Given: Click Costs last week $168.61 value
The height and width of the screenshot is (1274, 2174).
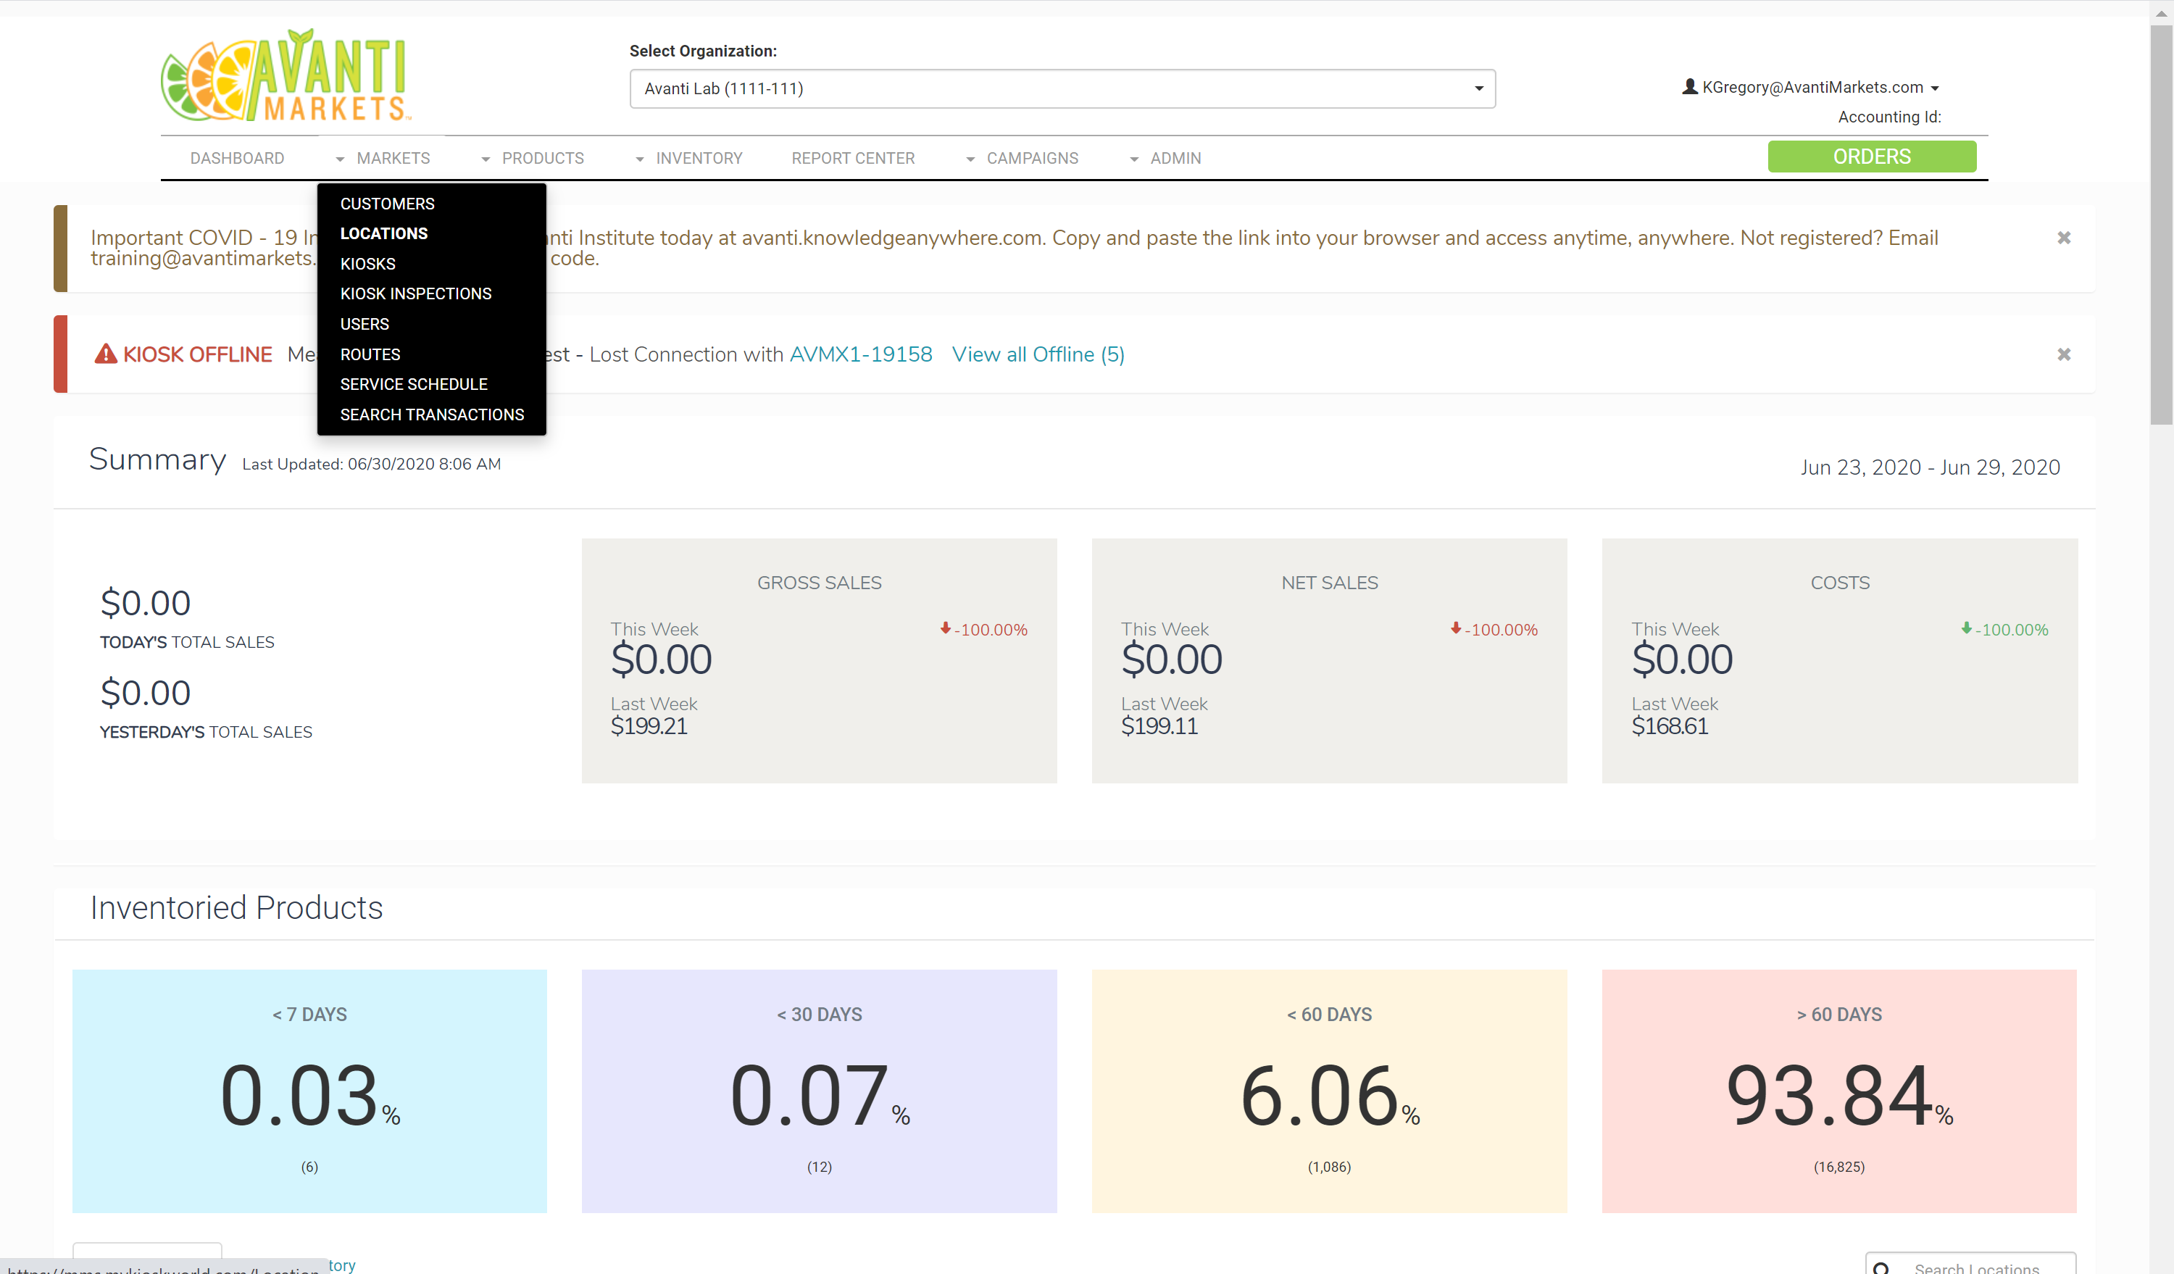Looking at the screenshot, I should pyautogui.click(x=1670, y=726).
